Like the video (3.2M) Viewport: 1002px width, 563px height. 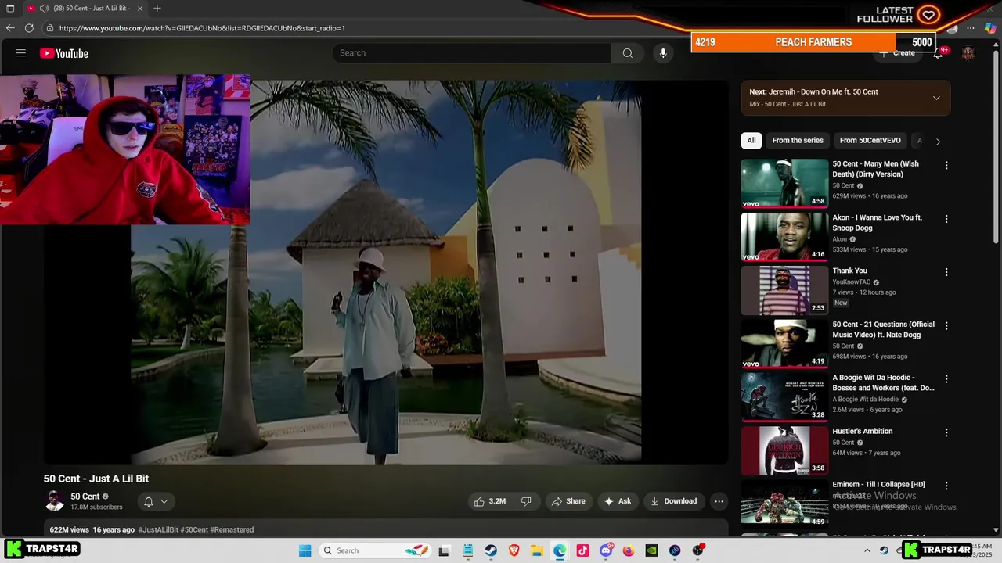490,501
